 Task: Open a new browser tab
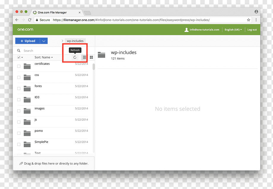tap(88, 13)
